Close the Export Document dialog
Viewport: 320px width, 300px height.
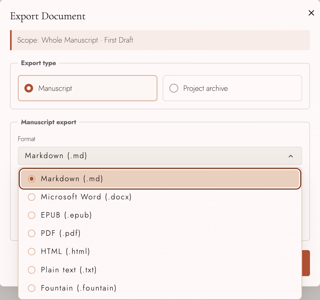click(x=311, y=13)
